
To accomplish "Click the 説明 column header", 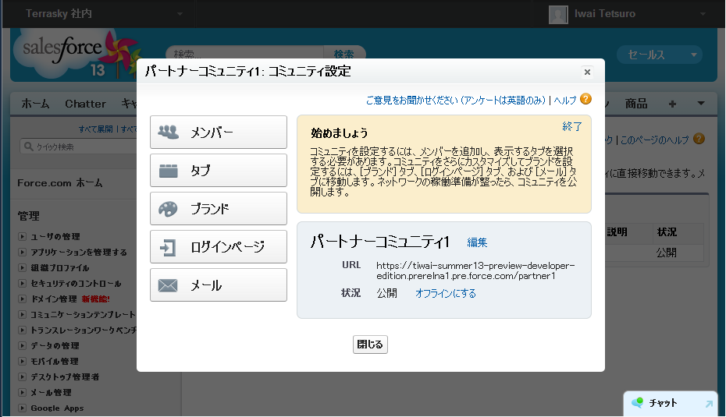I will [x=617, y=232].
